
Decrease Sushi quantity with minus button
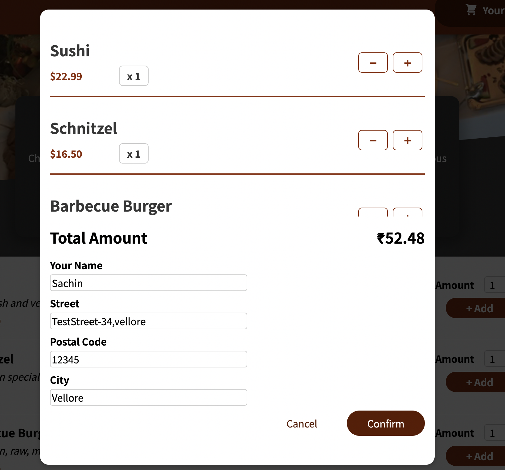(x=373, y=63)
